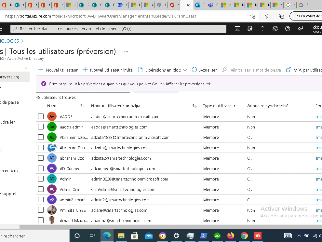
Task: Open feedback icon in Azure header
Action: pos(300,29)
